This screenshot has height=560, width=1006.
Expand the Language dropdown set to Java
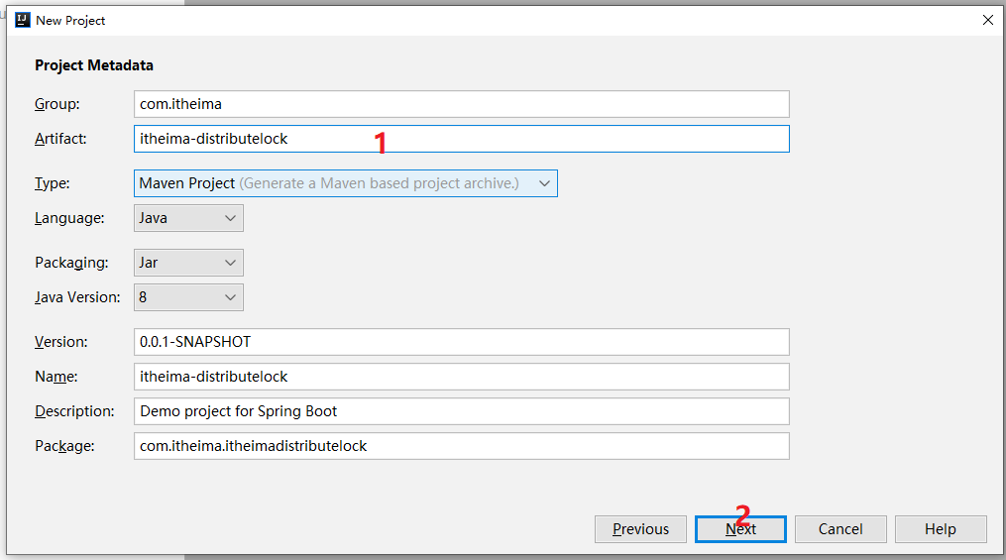coord(188,218)
